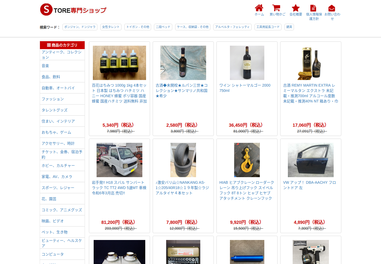Image resolution: width=381 pixels, height=264 pixels.
Task: Click product link VW アップ！ フロントドア
Action: (309, 185)
